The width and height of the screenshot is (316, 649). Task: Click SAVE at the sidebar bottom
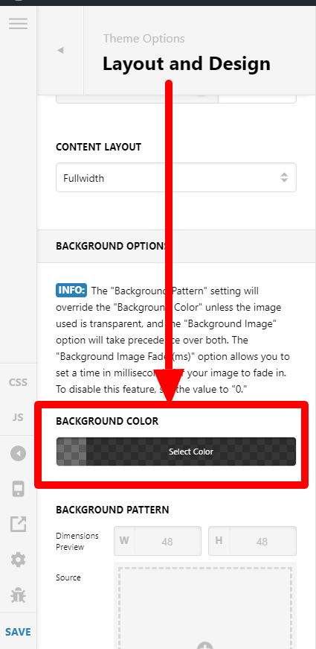pyautogui.click(x=18, y=632)
